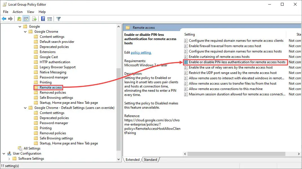Collapse the Google Chrome tree node

point(25,32)
